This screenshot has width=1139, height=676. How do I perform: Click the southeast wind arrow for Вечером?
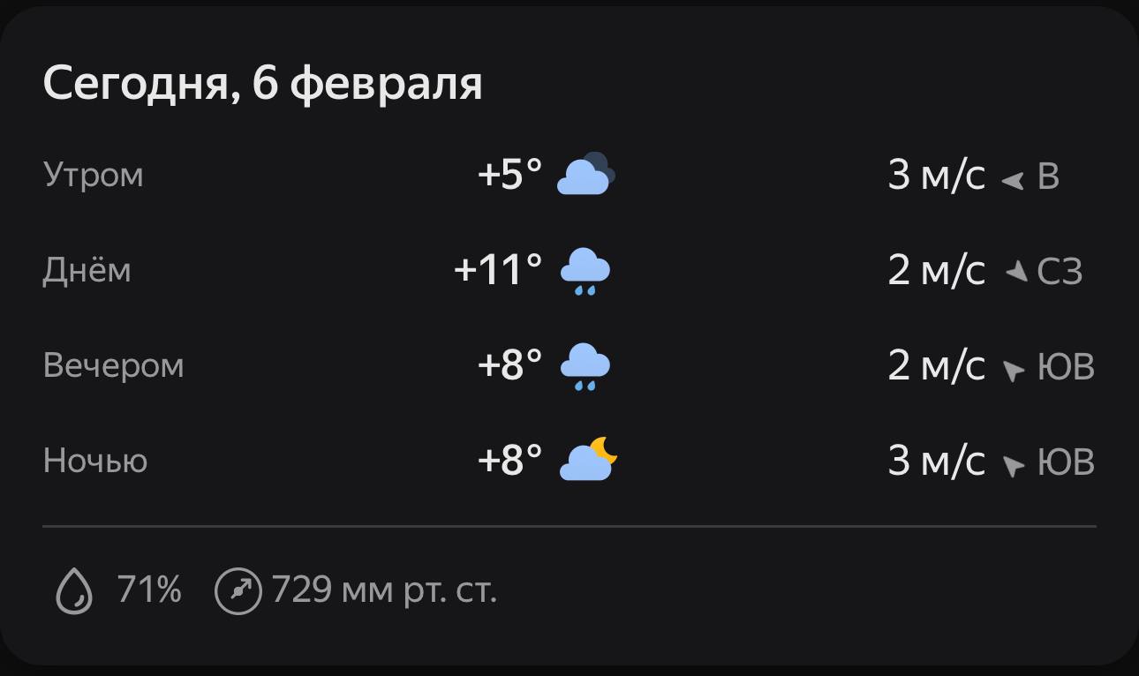coord(1013,369)
